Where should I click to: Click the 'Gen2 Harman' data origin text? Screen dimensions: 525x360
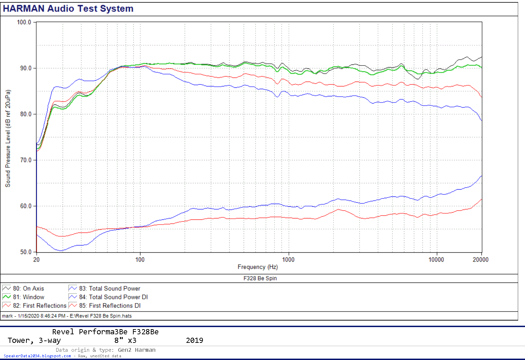click(137, 350)
